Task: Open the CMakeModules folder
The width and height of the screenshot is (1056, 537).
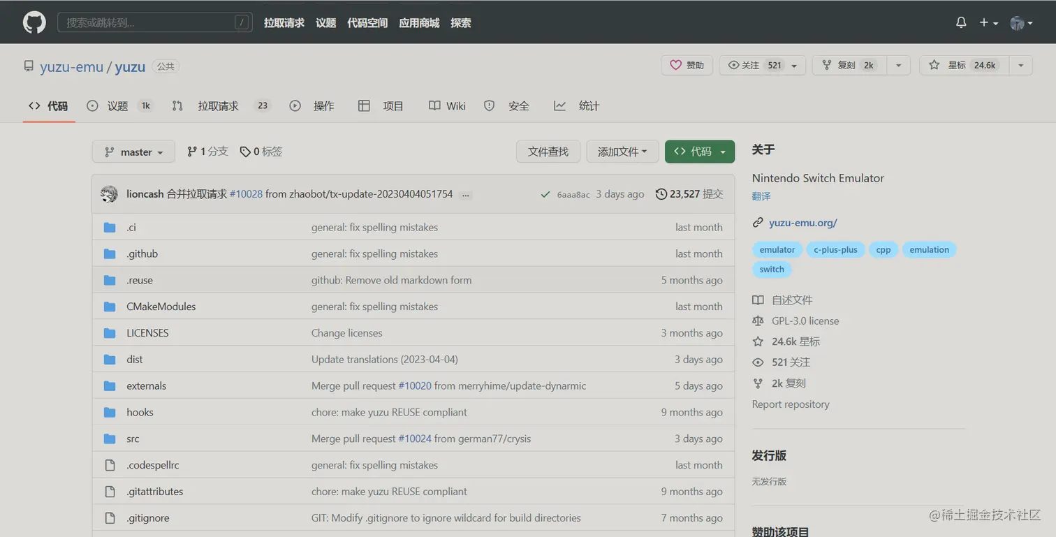Action: [161, 307]
